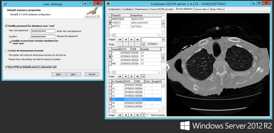Open the Image dropdown arrow menu
Viewport: 274px width, 133px height.
(143, 115)
